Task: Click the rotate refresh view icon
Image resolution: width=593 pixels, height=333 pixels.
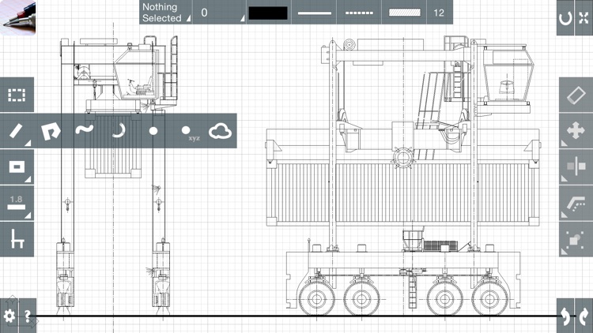Action: [x=565, y=17]
